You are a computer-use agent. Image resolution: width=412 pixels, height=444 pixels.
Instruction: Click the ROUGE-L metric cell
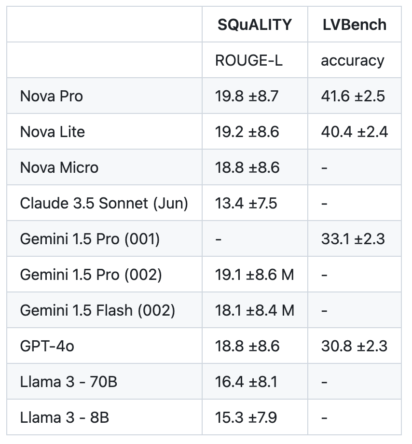[248, 60]
